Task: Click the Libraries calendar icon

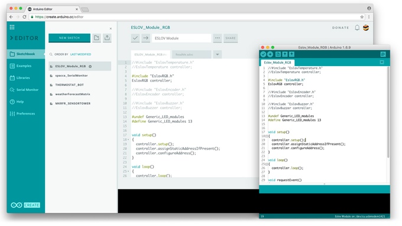Action: 12,78
